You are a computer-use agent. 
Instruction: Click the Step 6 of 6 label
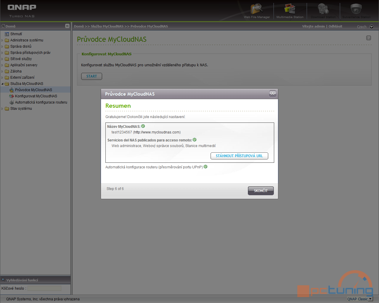click(x=115, y=189)
